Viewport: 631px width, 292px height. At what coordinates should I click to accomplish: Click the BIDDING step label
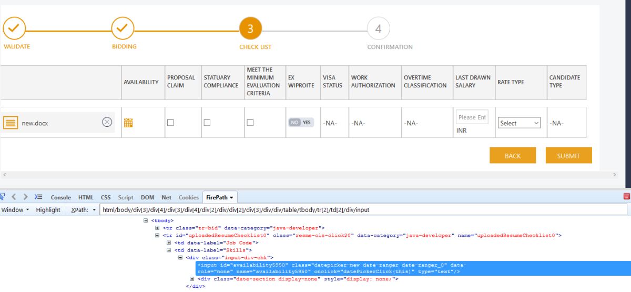124,46
